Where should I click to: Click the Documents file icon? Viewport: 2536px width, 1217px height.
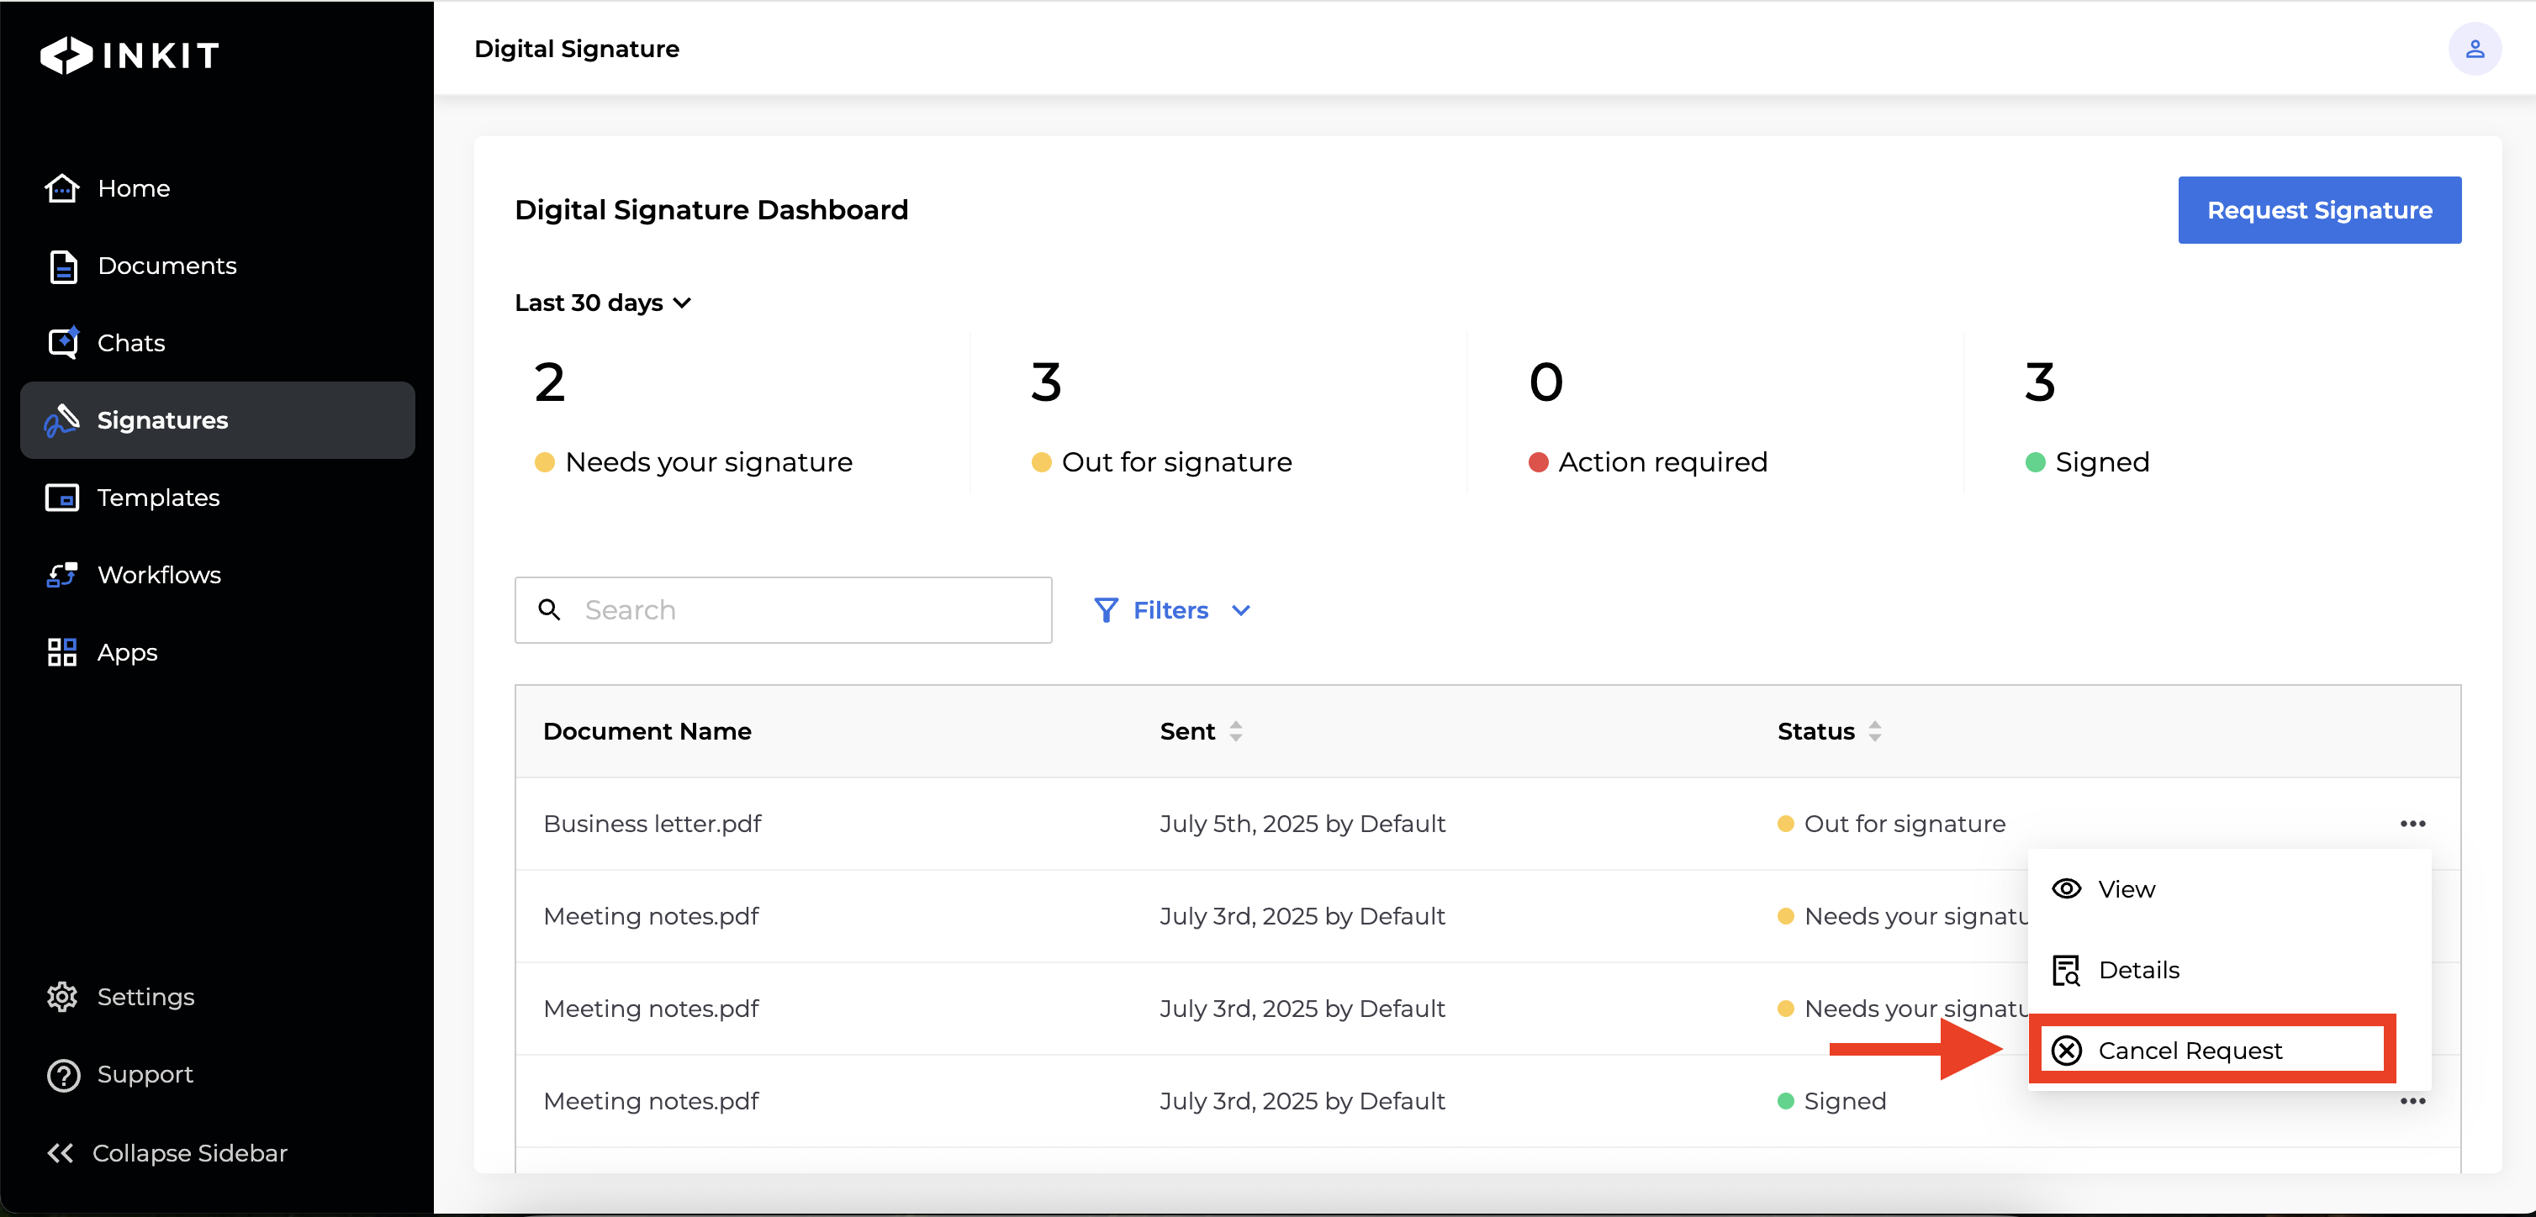[x=63, y=266]
